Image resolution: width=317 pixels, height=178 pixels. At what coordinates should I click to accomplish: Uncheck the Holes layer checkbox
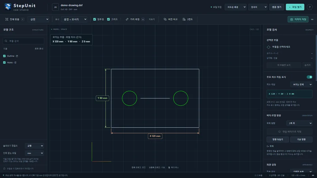point(4,62)
